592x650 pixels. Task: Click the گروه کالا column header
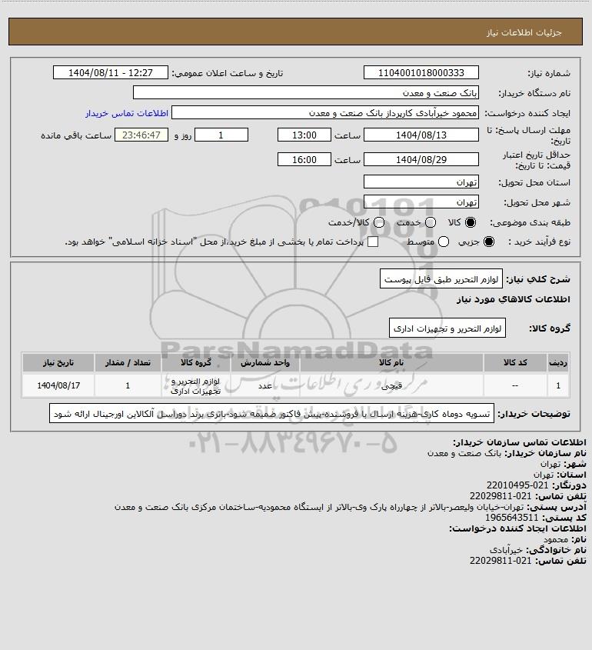pyautogui.click(x=195, y=363)
